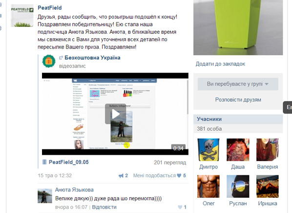Click Додати до закладок link

pyautogui.click(x=220, y=64)
